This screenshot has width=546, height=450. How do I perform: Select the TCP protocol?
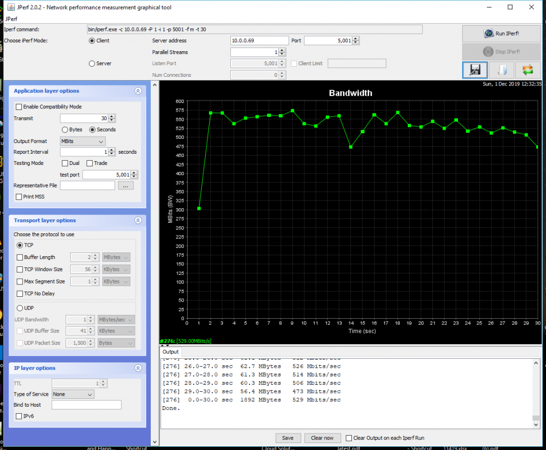[20, 245]
